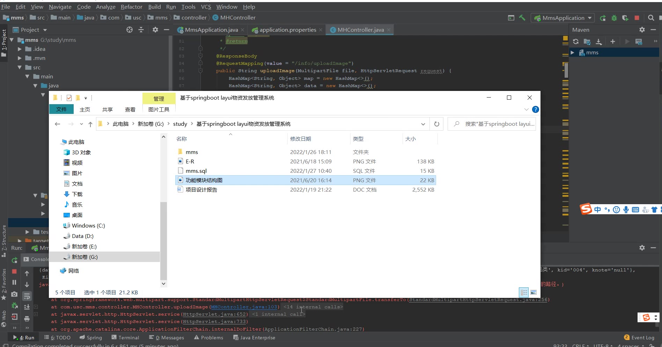The image size is (662, 347).
Task: Collapse the main folder in Project tree
Action: (28, 76)
